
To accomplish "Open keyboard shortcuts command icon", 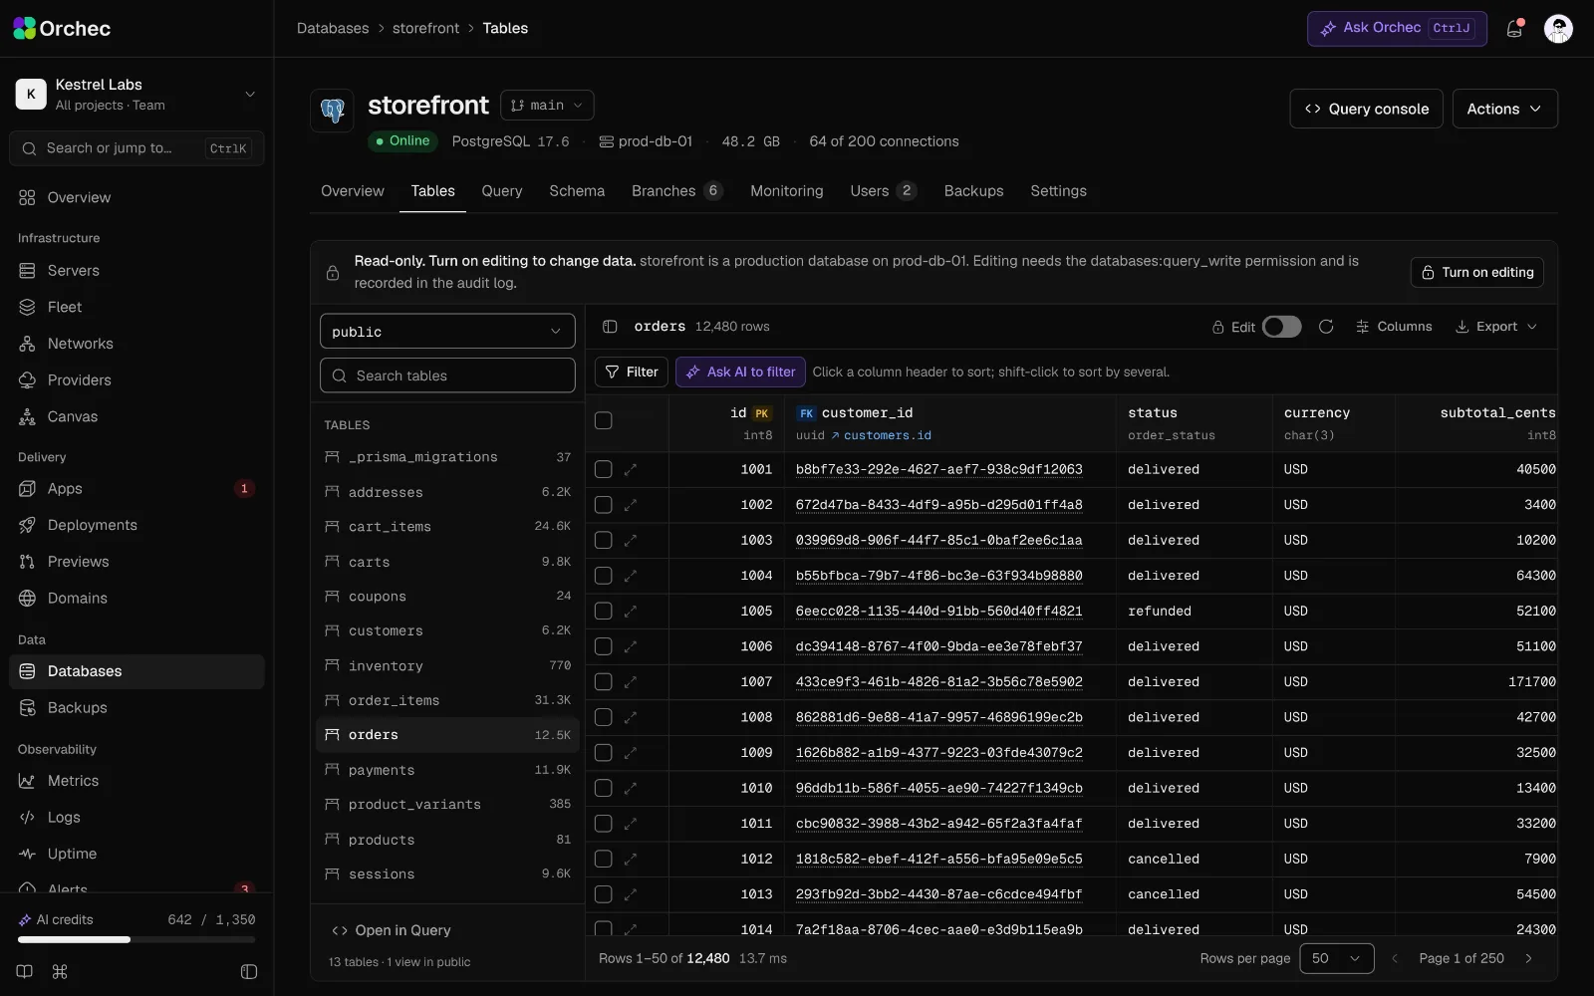I will point(60,972).
